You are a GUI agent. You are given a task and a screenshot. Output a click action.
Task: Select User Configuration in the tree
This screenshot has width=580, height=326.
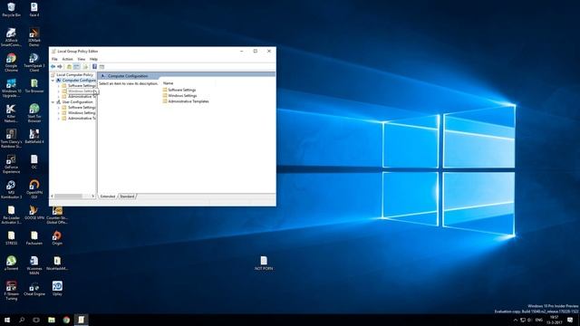(77, 102)
